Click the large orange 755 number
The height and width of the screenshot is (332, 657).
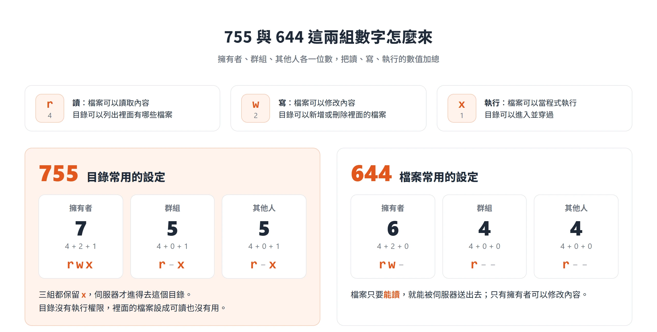point(59,173)
